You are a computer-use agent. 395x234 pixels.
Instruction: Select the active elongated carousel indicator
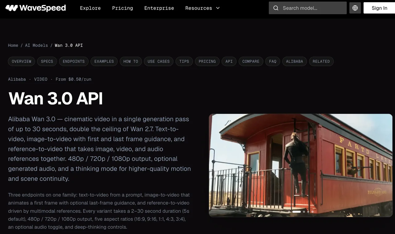click(297, 212)
